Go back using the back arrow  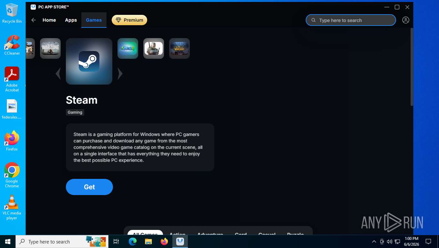click(x=34, y=20)
